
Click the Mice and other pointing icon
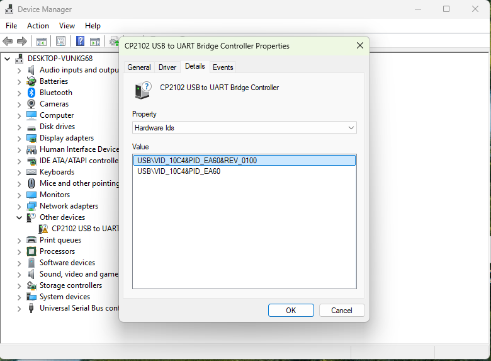click(x=31, y=183)
